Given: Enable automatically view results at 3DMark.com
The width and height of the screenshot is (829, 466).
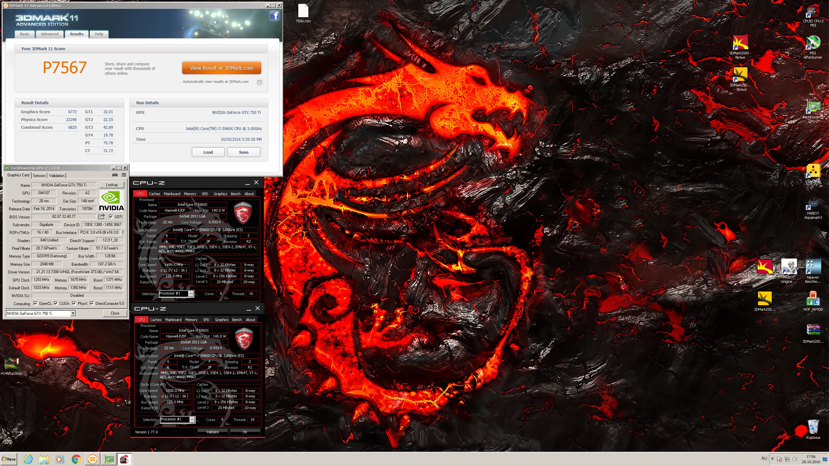Looking at the screenshot, I should 259,82.
